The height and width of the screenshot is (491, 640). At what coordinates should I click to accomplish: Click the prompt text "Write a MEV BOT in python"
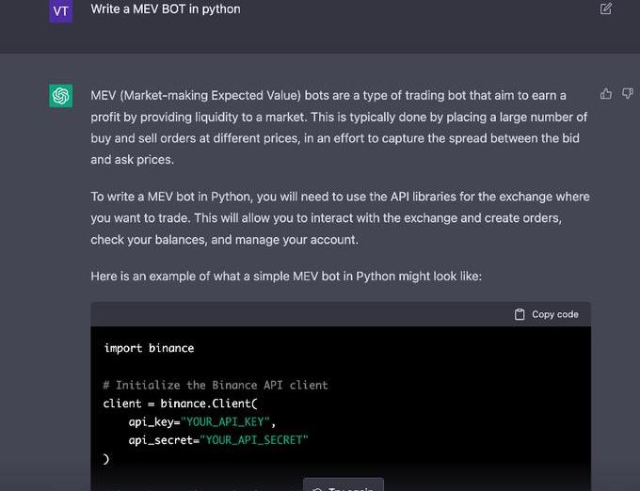pyautogui.click(x=166, y=9)
